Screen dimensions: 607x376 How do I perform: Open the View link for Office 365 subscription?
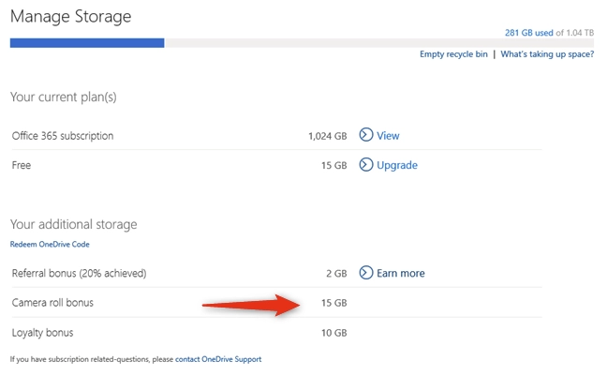(388, 136)
